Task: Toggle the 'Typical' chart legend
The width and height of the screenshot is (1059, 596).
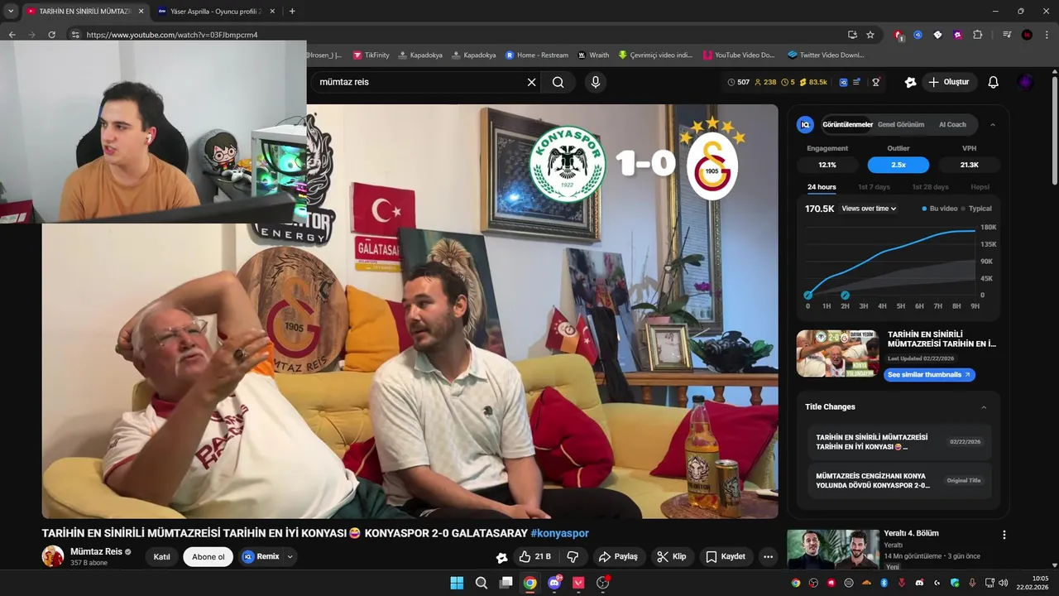Action: pos(977,209)
